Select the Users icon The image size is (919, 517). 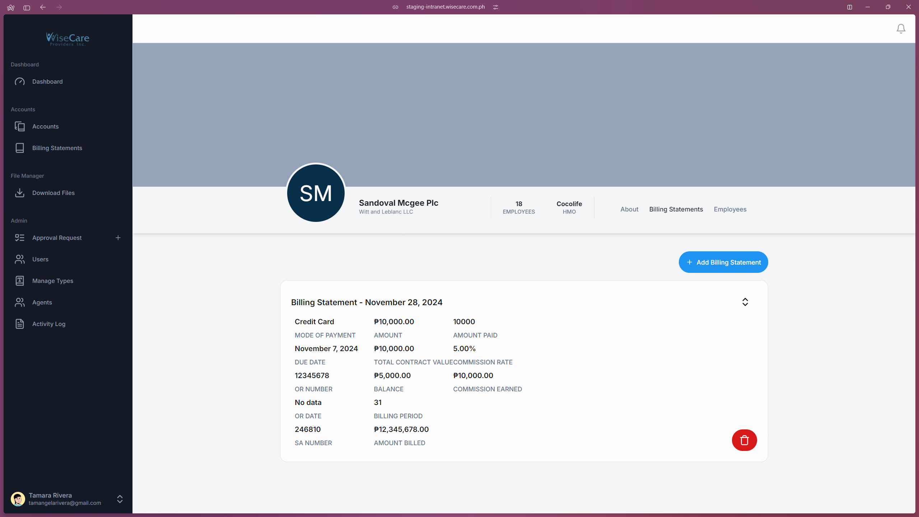[20, 259]
